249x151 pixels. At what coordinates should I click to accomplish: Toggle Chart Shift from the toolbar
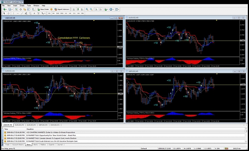100,10
